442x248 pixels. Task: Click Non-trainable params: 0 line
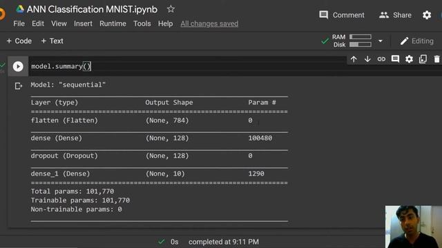(77, 209)
